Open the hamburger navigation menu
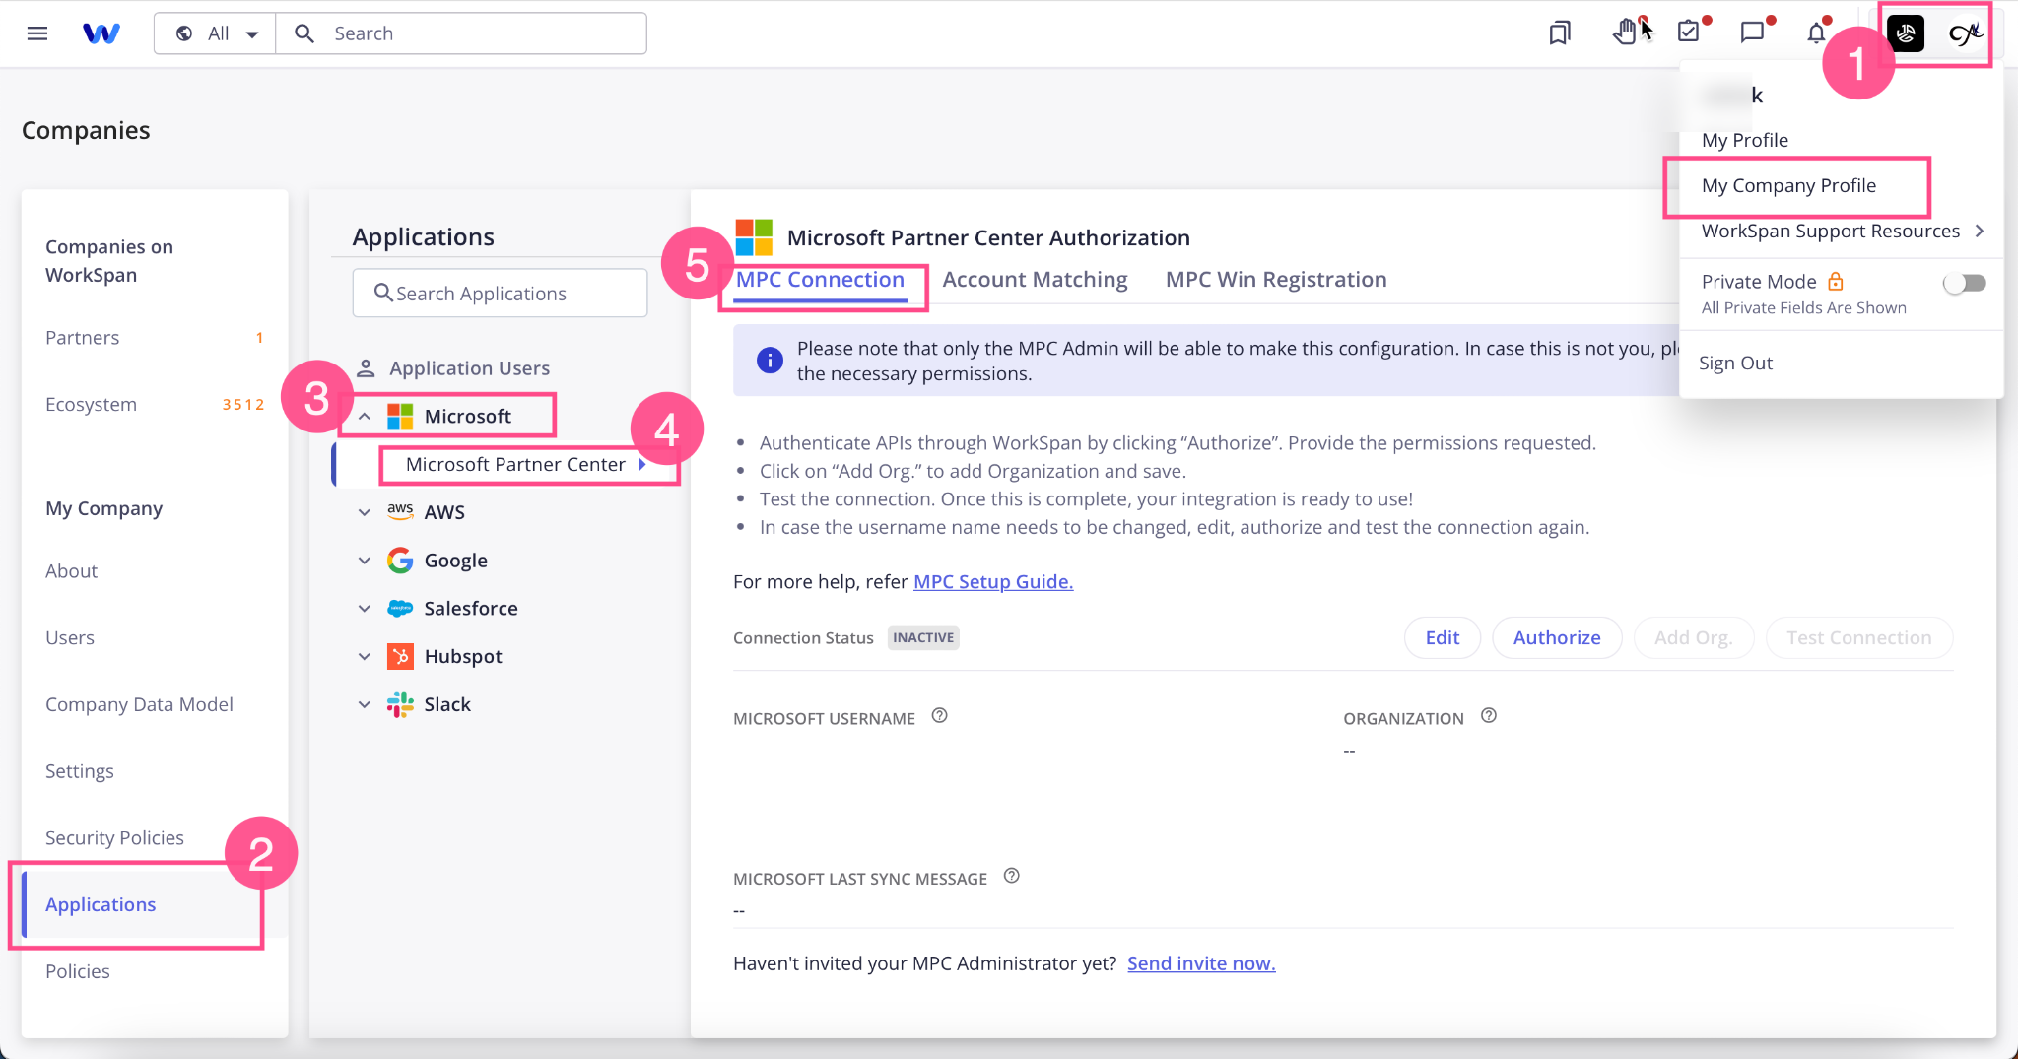The width and height of the screenshot is (2018, 1059). tap(37, 33)
